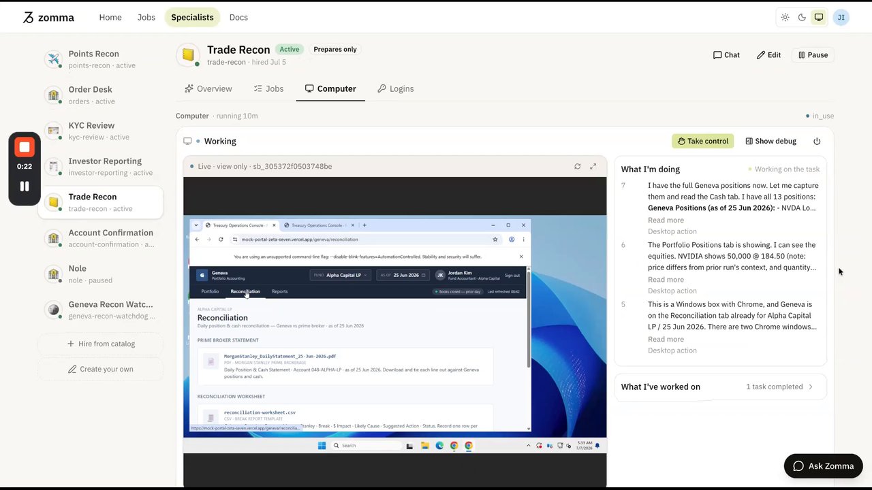This screenshot has width=872, height=490.
Task: Select system theme monitor icon
Action: tap(819, 18)
